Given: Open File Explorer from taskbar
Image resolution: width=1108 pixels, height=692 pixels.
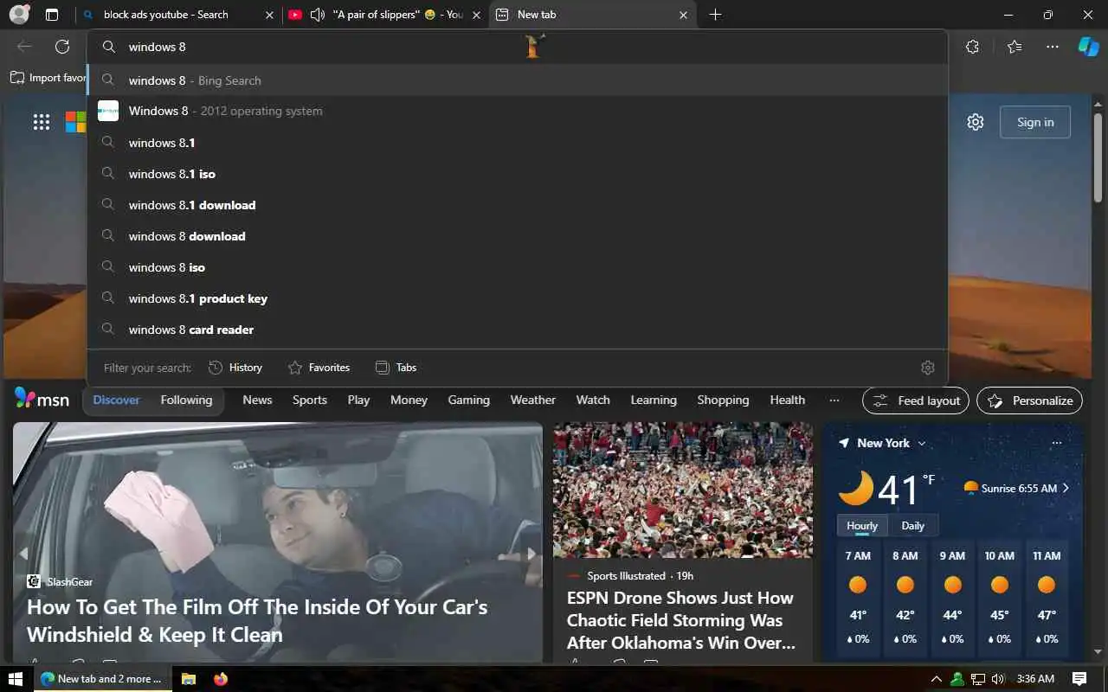Looking at the screenshot, I should pos(189,679).
